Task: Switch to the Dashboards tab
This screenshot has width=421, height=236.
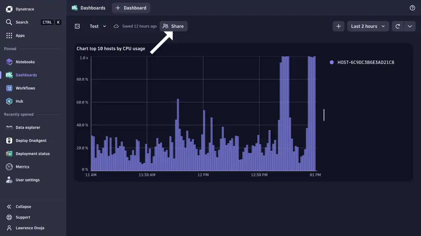Action: [88, 7]
